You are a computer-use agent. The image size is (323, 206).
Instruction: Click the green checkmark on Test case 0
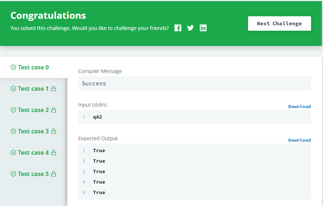(13, 67)
